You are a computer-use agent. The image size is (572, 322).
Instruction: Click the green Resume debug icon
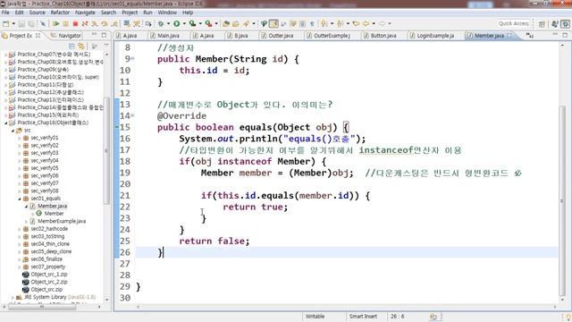click(55, 24)
